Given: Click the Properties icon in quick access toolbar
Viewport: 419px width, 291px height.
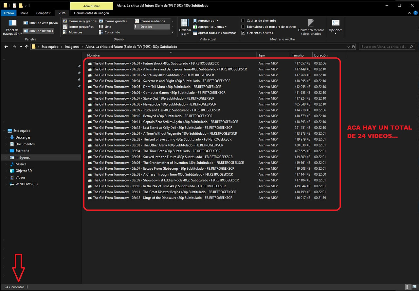Looking at the screenshot, I should [x=14, y=5].
